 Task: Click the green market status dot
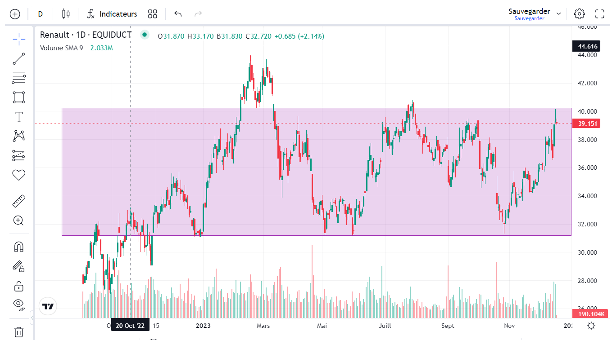pyautogui.click(x=145, y=35)
